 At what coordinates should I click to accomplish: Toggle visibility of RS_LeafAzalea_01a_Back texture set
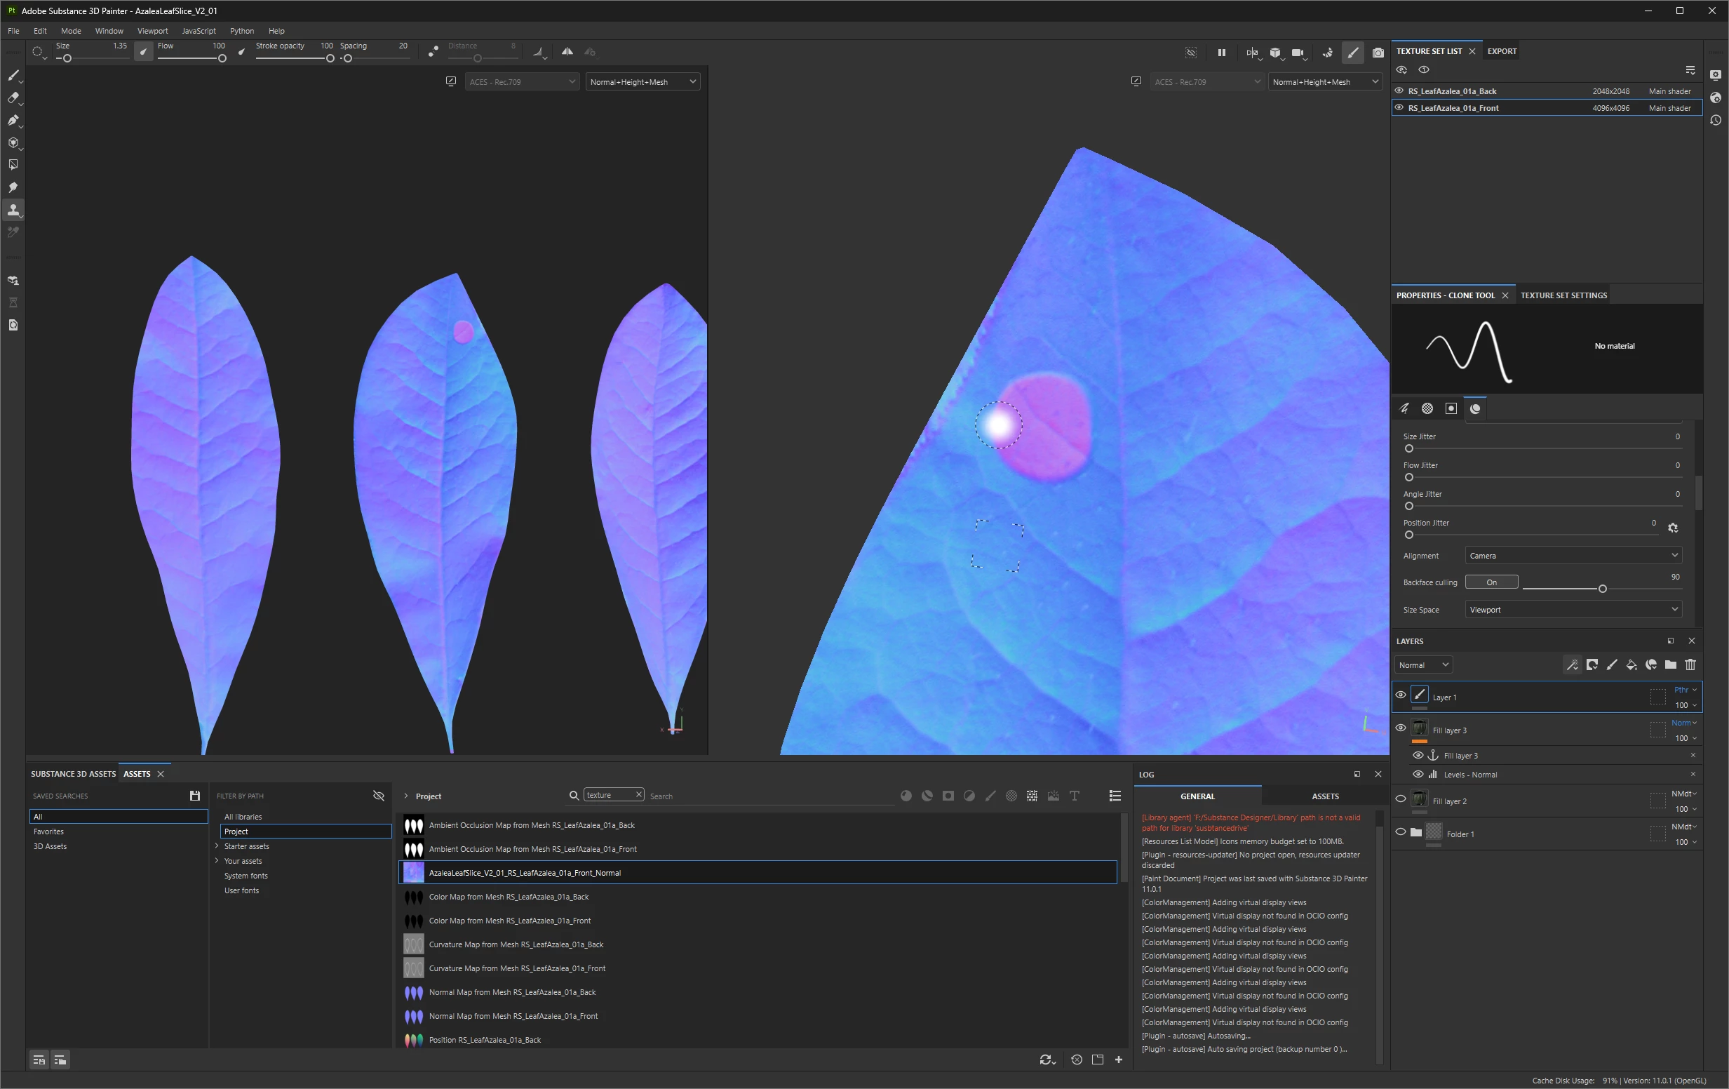pyautogui.click(x=1399, y=91)
